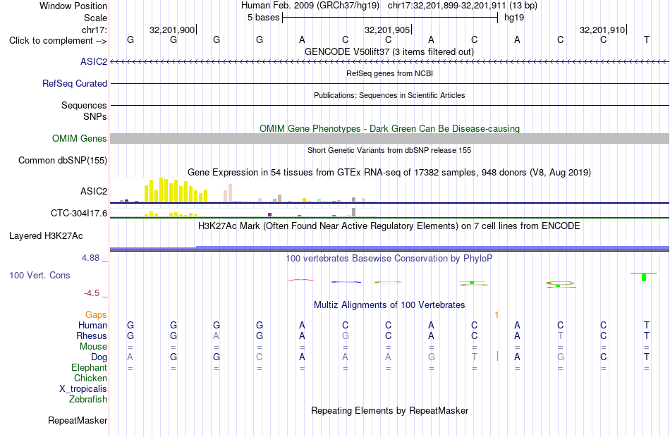
Task: Select the RepeatMasker track label
Action: tap(78, 420)
